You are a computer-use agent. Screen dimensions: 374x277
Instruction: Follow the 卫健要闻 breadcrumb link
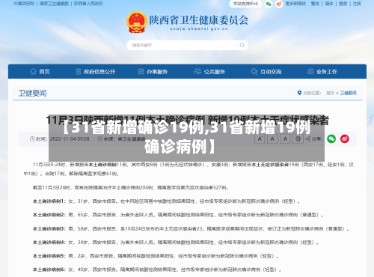pyautogui.click(x=349, y=93)
